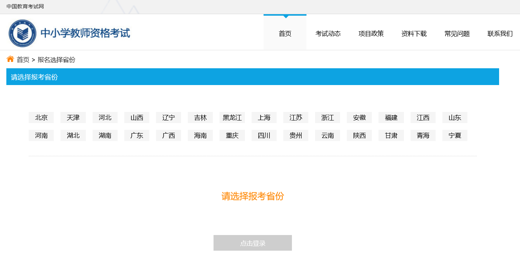The height and width of the screenshot is (260, 520).
Task: Choose 黑龙江 from the province list
Action: tap(232, 118)
